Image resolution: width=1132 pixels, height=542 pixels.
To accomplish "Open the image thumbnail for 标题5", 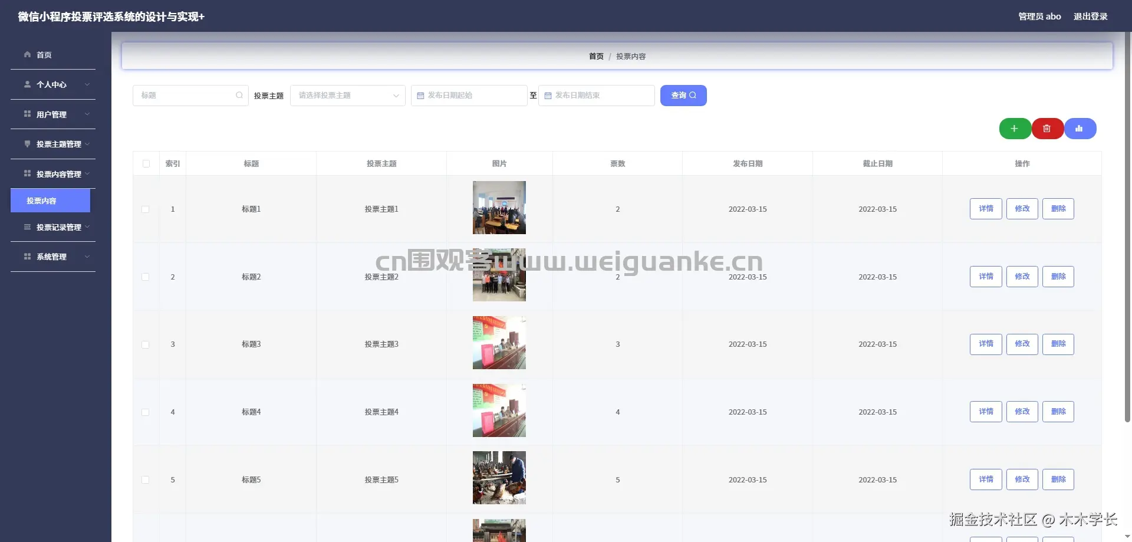I will (499, 478).
